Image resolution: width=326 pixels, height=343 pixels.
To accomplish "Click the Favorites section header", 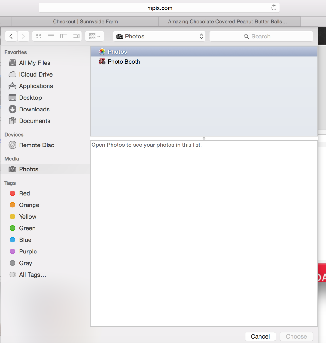I will pos(16,52).
